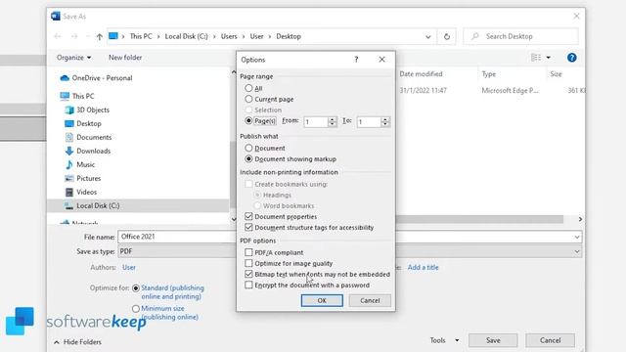Select the All page range option

click(248, 88)
